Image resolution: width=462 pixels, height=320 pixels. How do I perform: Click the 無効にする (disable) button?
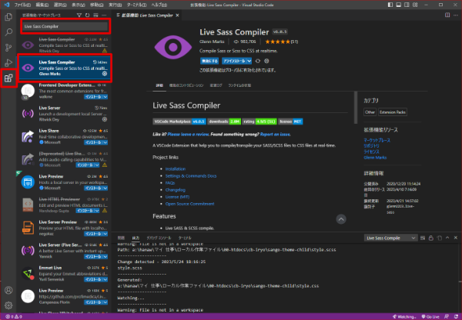[210, 59]
